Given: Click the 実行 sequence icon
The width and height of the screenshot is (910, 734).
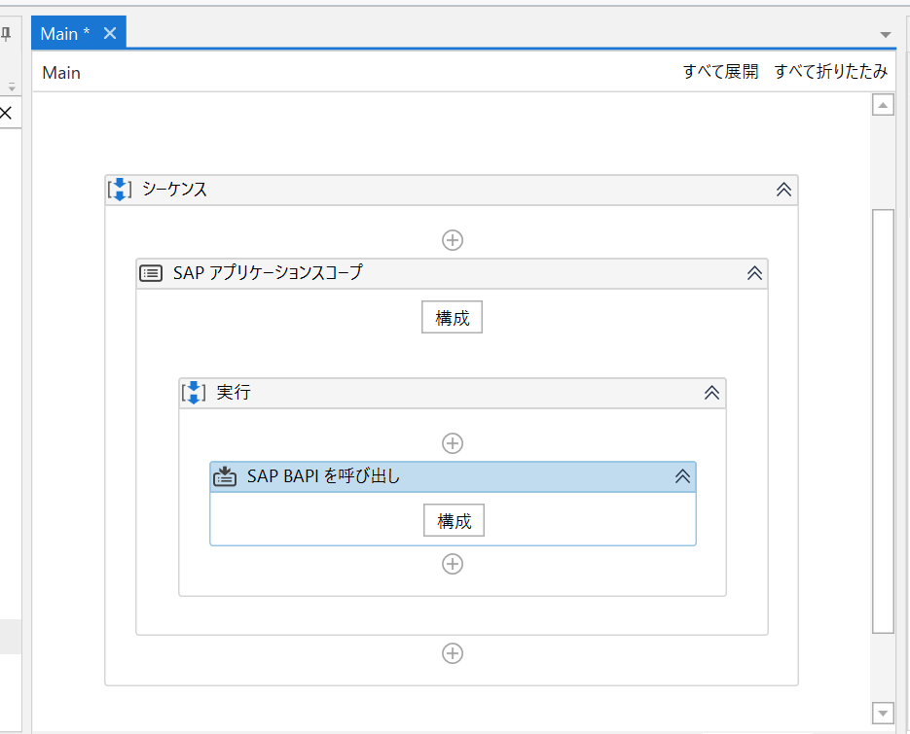Looking at the screenshot, I should pos(194,393).
